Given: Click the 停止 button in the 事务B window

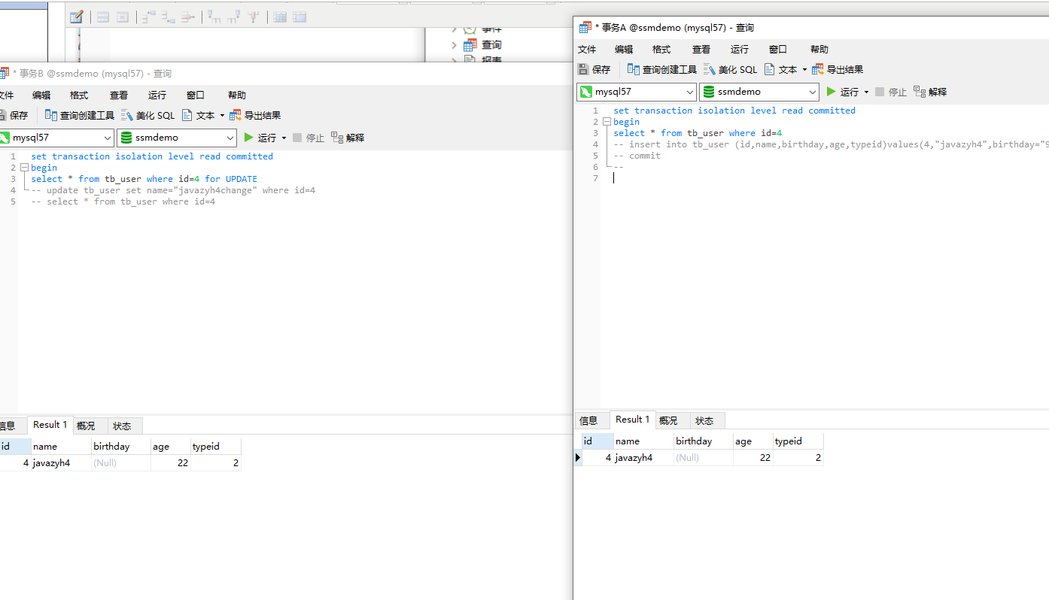Looking at the screenshot, I should [x=309, y=138].
